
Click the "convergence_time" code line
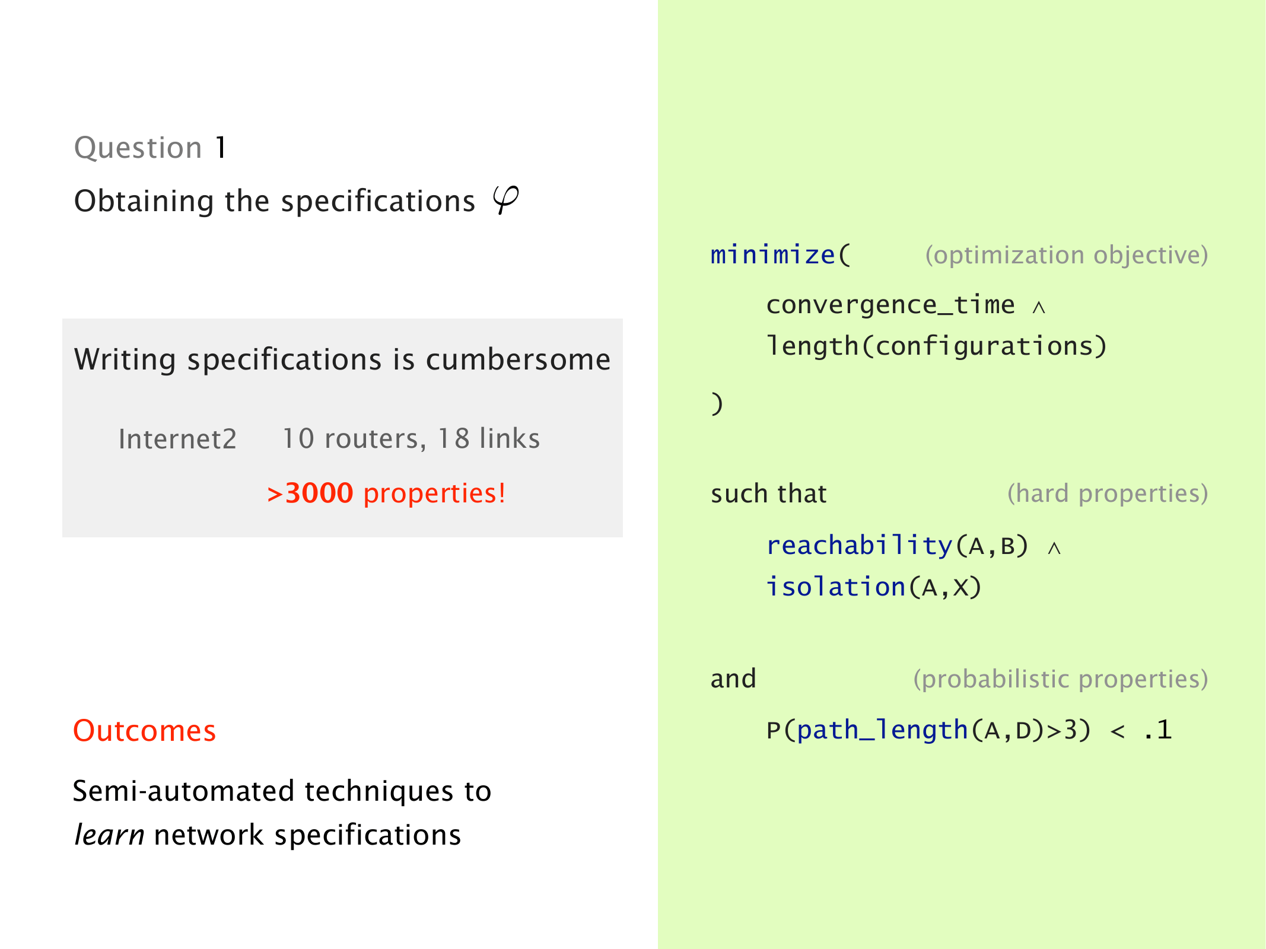[890, 305]
